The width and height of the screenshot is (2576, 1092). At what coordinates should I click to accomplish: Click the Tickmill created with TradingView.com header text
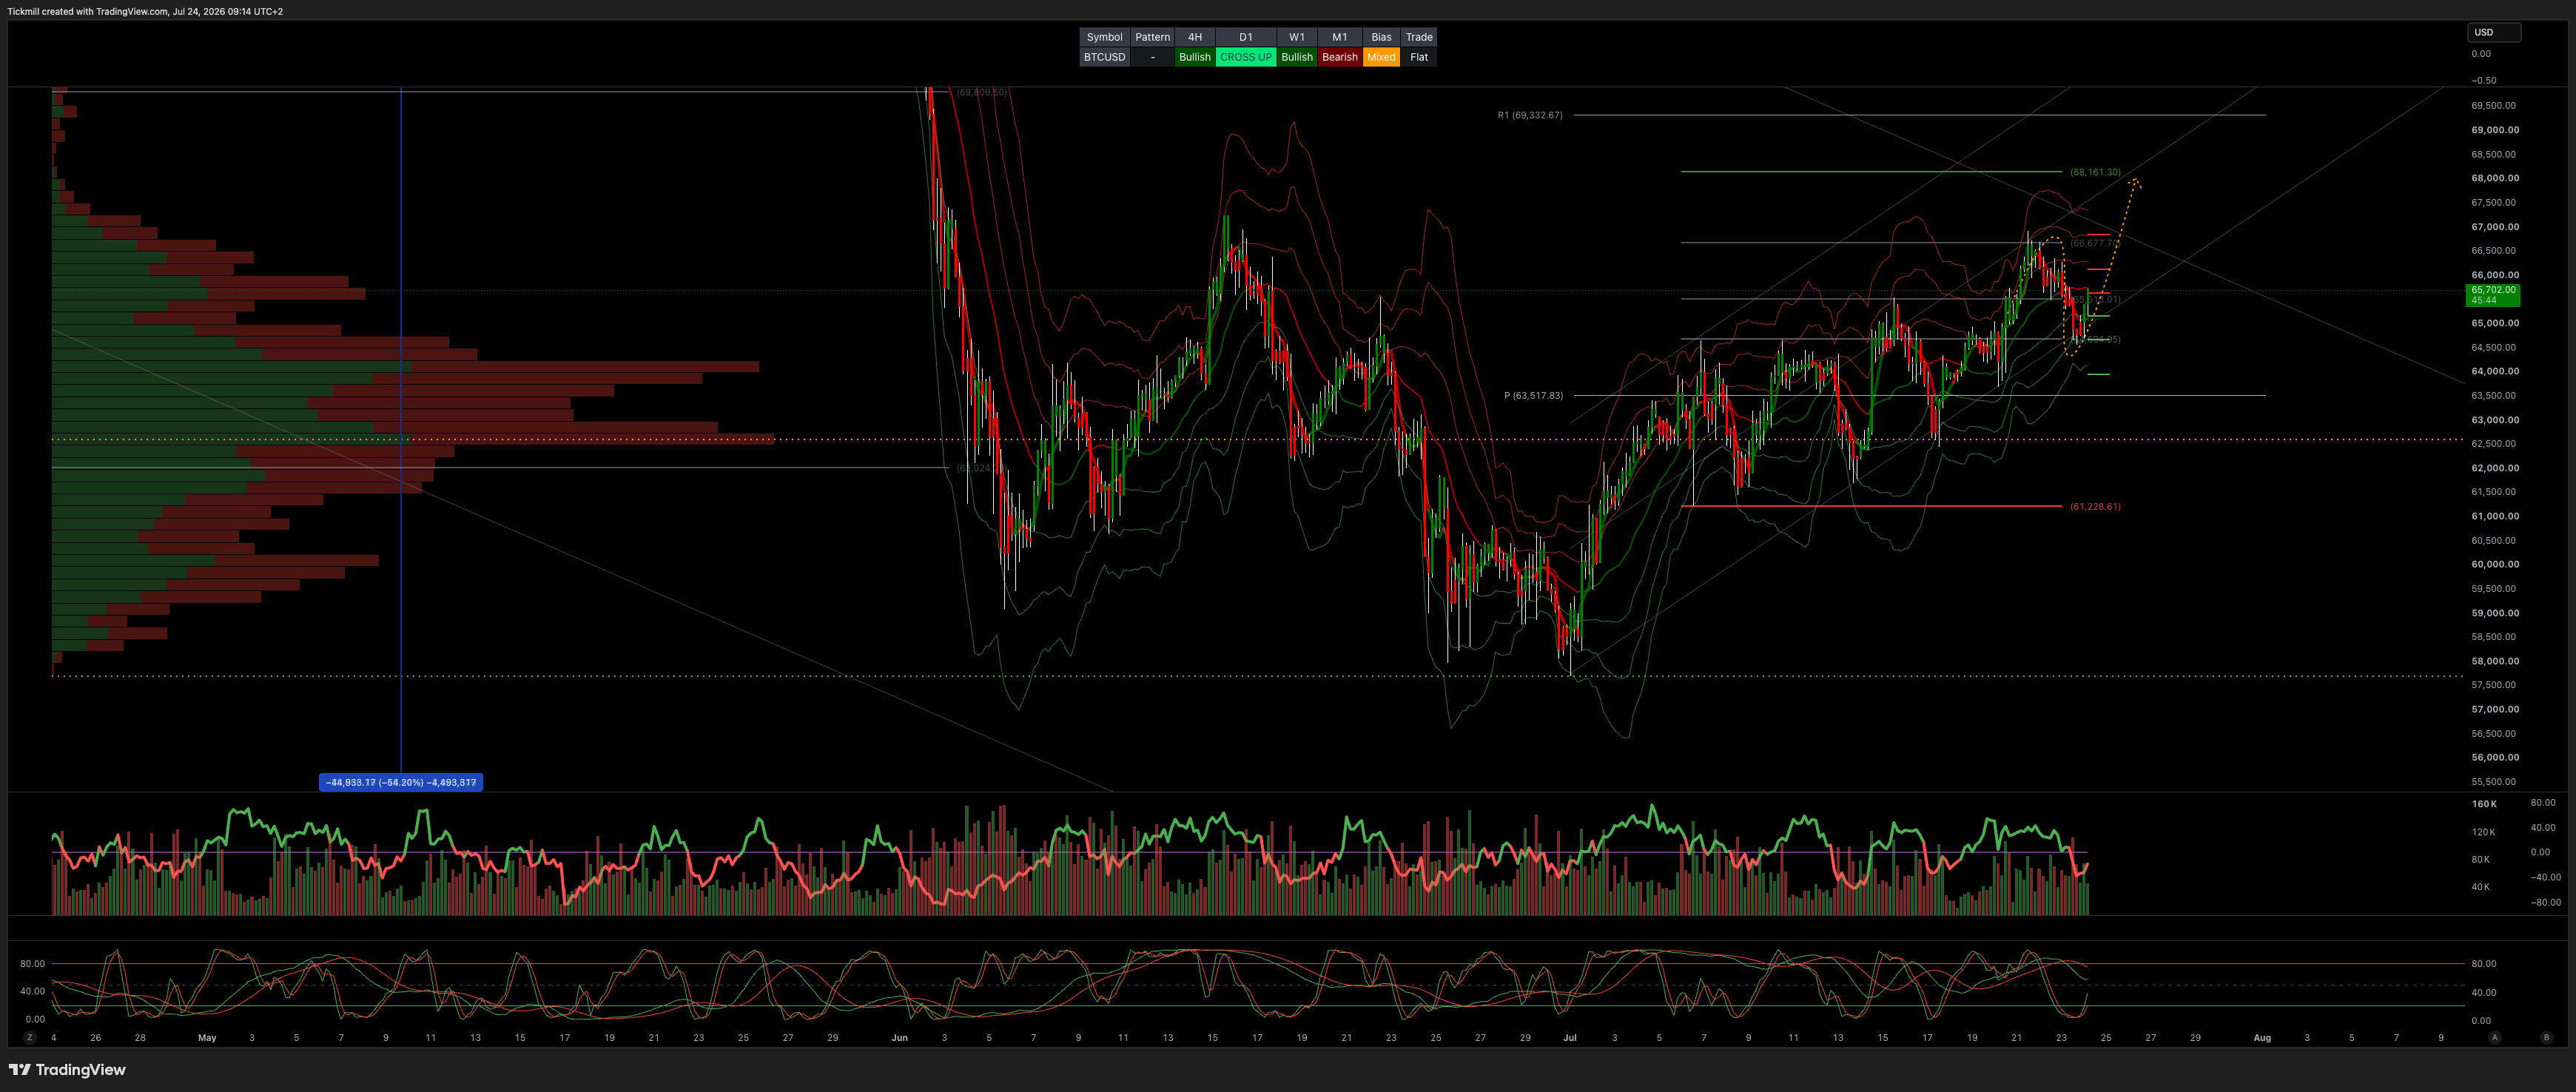pos(145,11)
